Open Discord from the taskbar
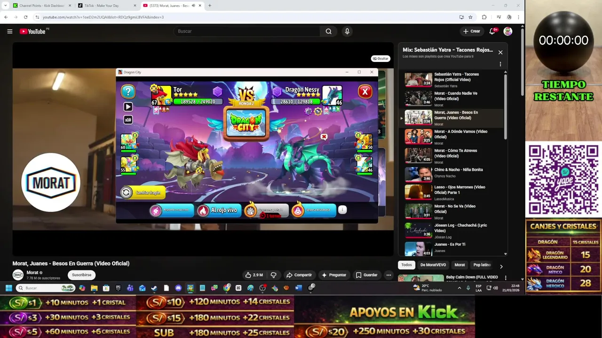This screenshot has width=602, height=338. click(178, 288)
